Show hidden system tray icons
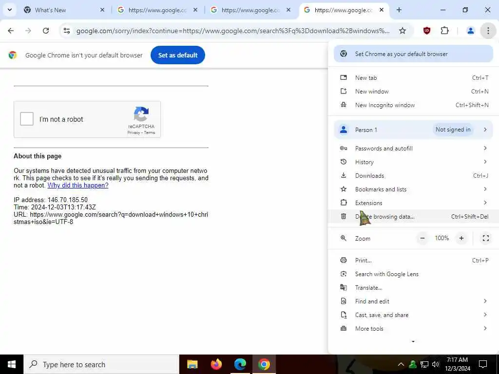Viewport: 499px width, 374px height. (x=401, y=364)
